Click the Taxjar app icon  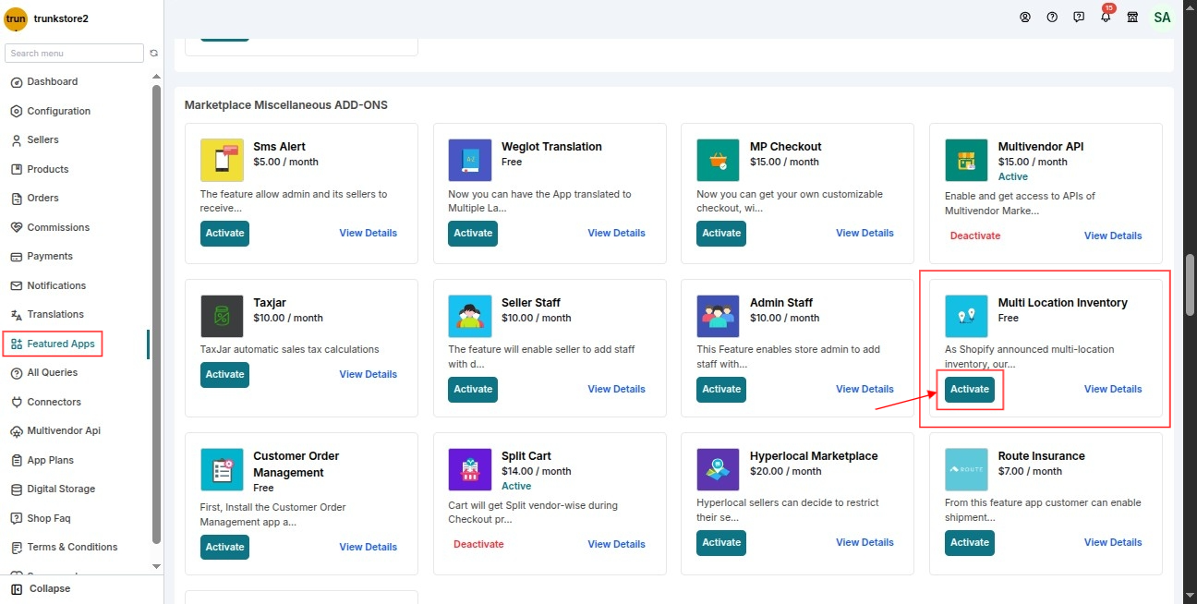(222, 317)
